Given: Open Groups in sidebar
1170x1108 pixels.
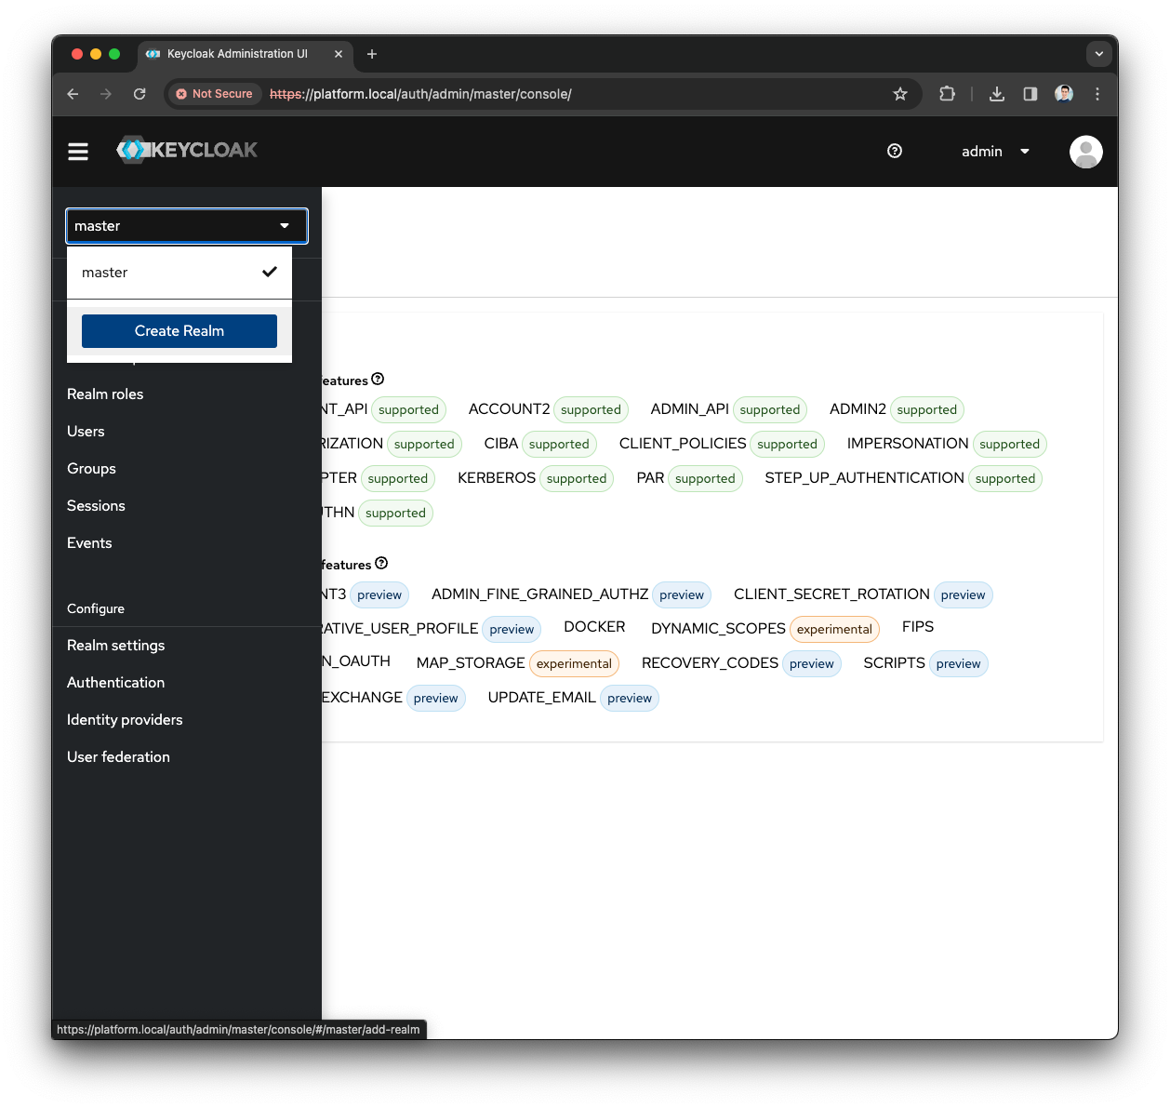Looking at the screenshot, I should 91,469.
